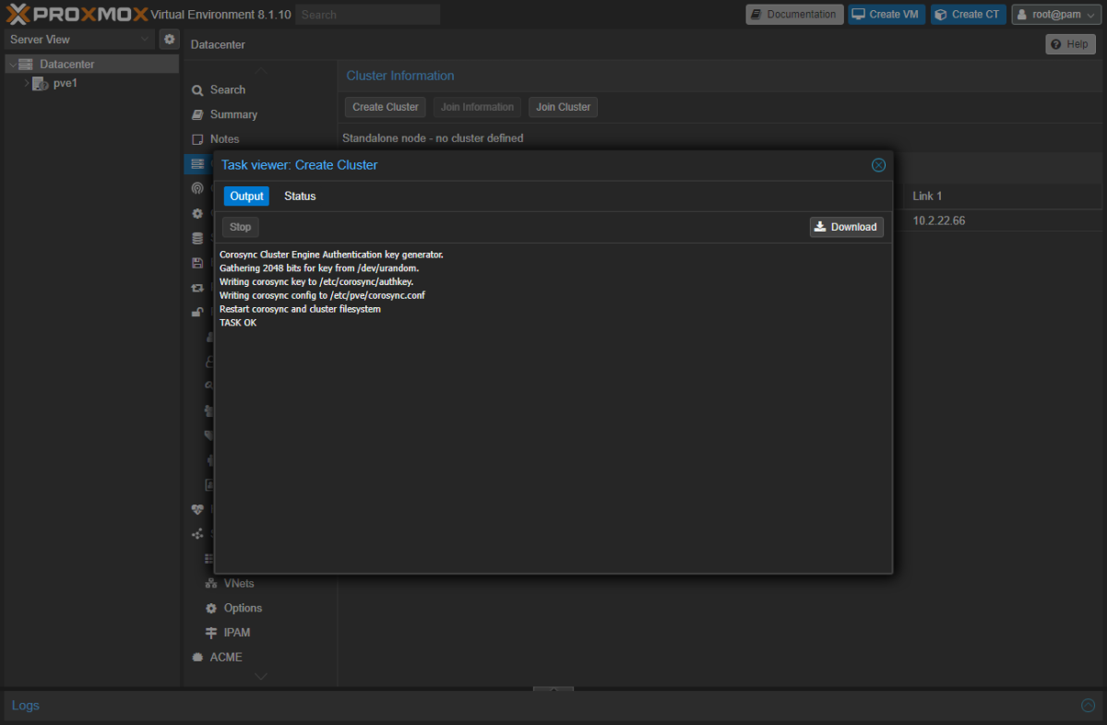Close the Task viewer dialog

878,165
